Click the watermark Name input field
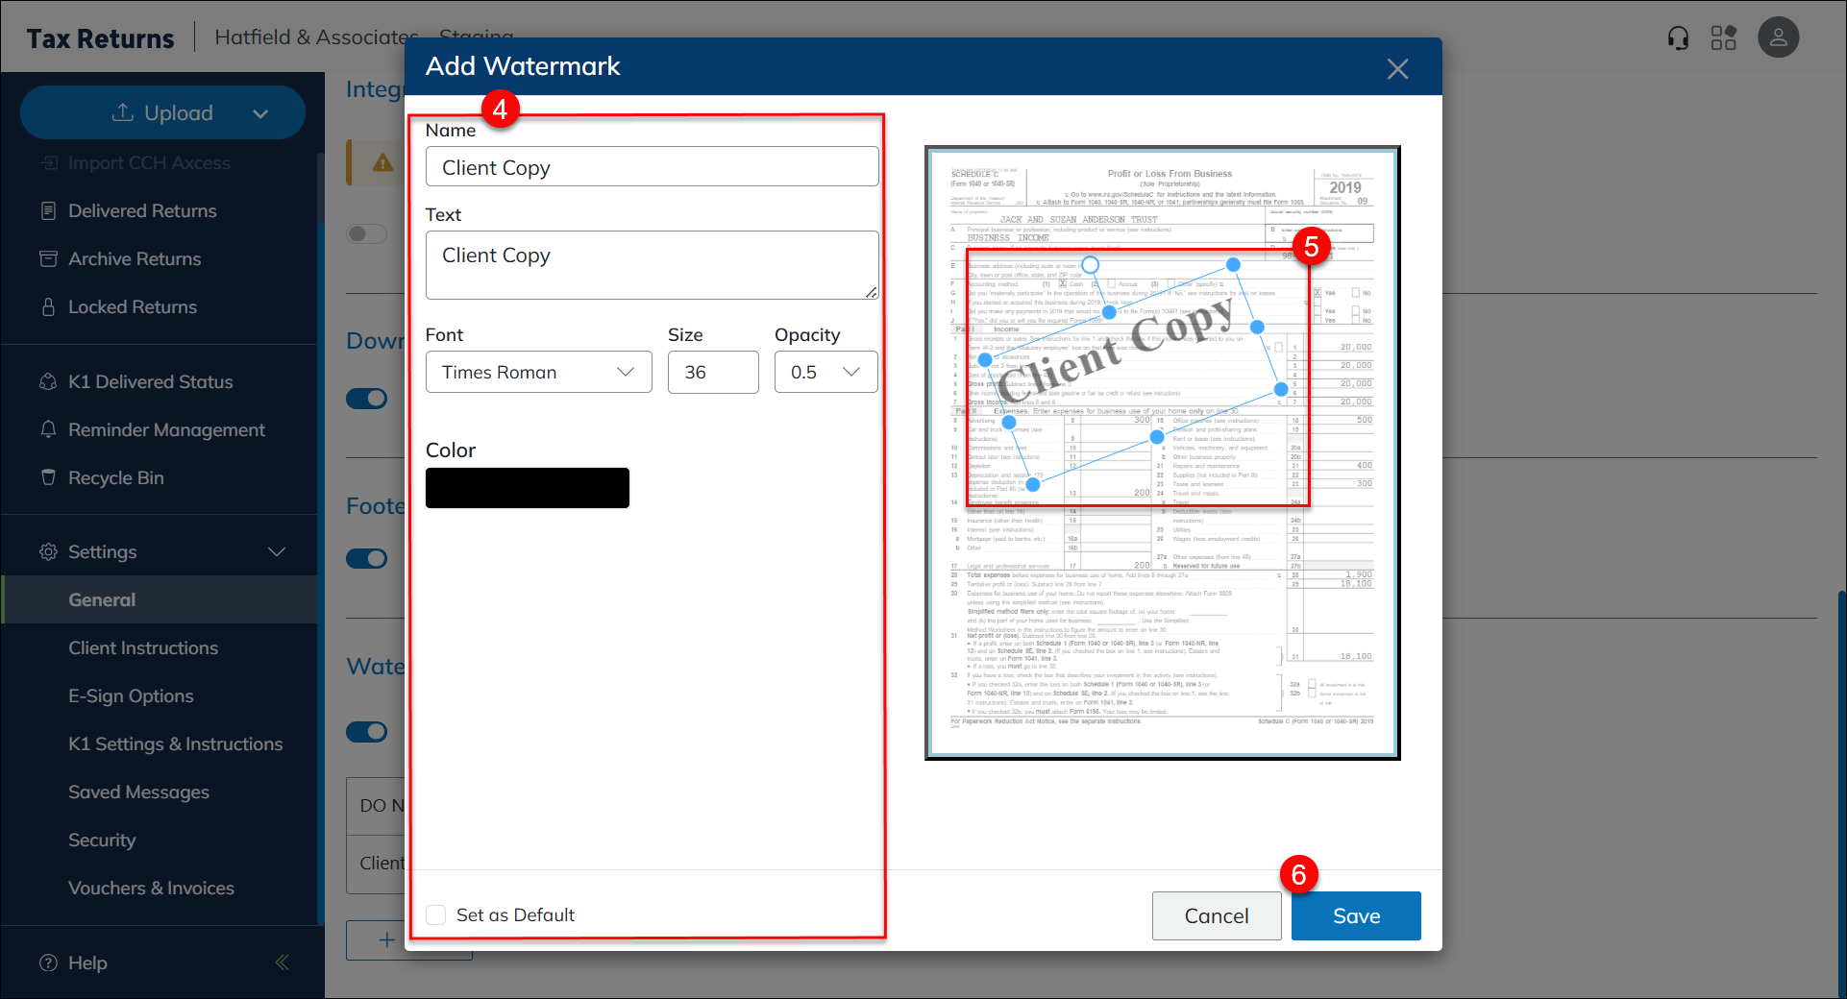1847x999 pixels. (x=652, y=167)
